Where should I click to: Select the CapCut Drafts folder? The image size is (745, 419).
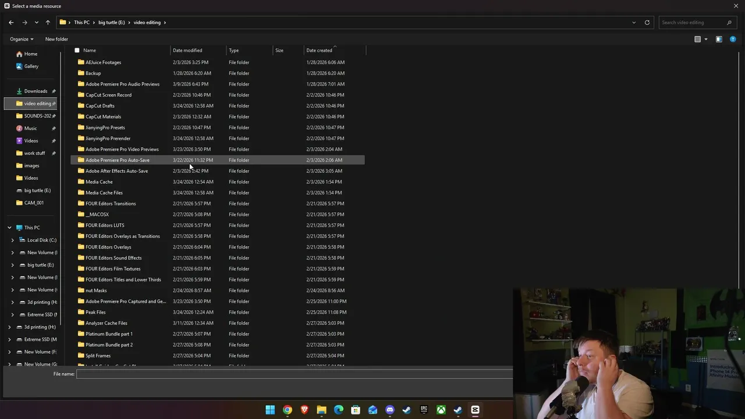(x=218, y=106)
